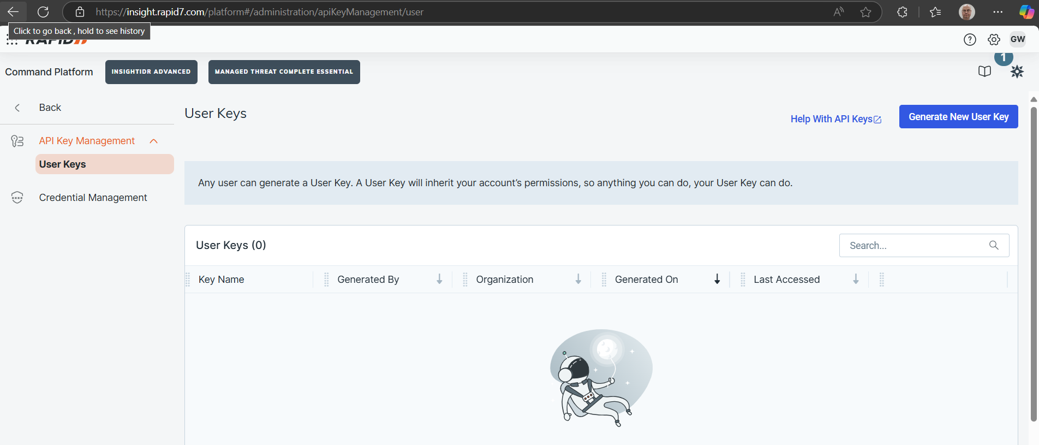Click the Key Name column header
The image size is (1039, 445).
pyautogui.click(x=222, y=280)
